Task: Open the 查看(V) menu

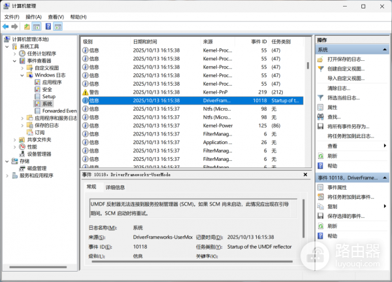Action: (56, 17)
